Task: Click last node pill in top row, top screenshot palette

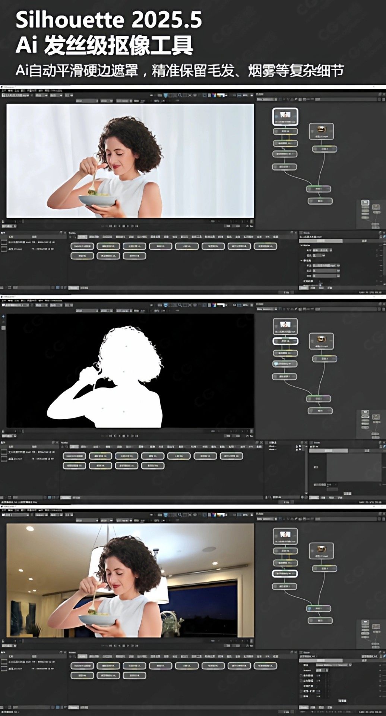Action: coord(265,246)
